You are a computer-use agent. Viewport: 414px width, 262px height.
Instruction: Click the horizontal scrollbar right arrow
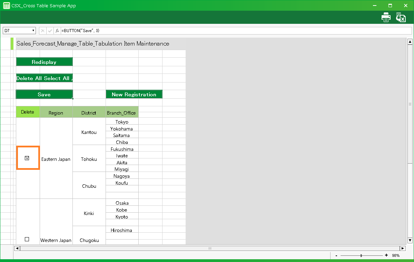[402, 248]
